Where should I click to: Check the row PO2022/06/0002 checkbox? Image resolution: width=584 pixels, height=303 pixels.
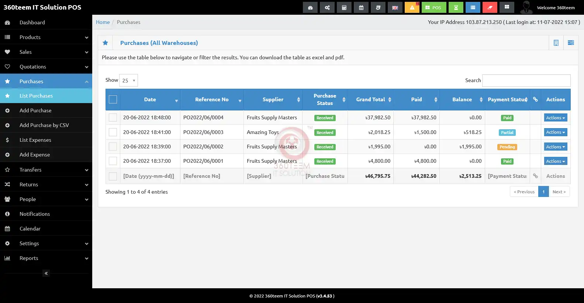coord(113,147)
